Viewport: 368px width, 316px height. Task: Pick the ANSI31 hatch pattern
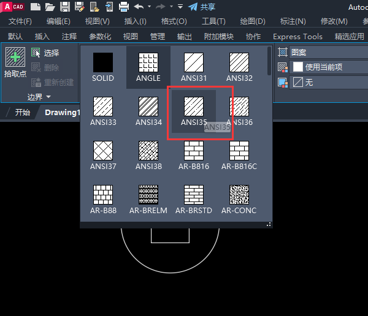194,63
